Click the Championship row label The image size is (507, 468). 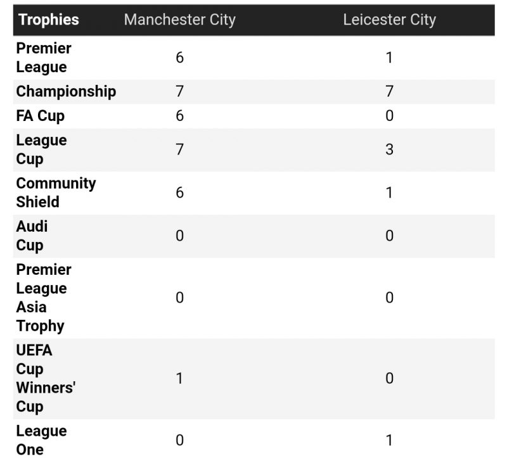pyautogui.click(x=66, y=91)
